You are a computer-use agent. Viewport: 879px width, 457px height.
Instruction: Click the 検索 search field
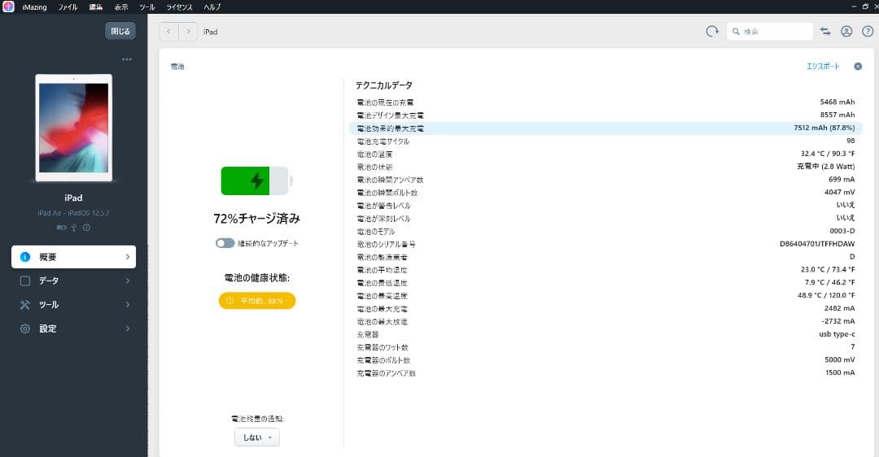[770, 32]
